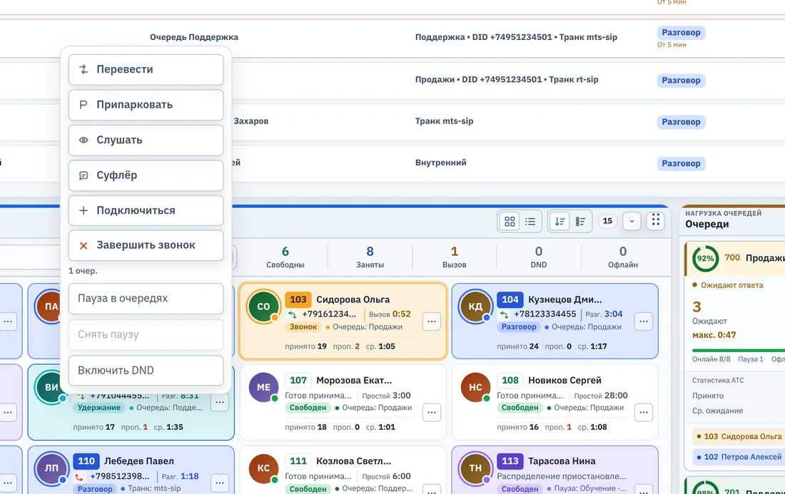Click the ТН avatar of Тарасова Нина
This screenshot has width=785, height=494.
pos(475,468)
